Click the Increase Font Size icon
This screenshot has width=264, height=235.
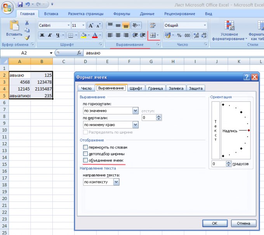[x=91, y=25]
